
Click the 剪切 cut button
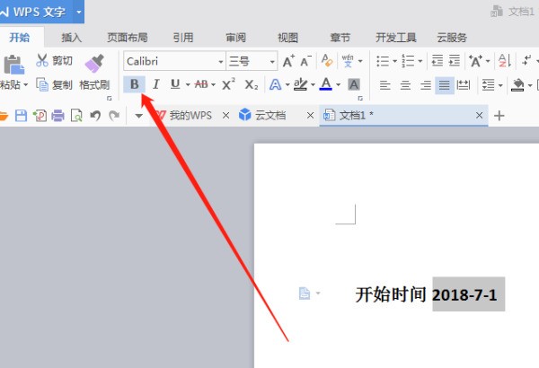(x=54, y=61)
